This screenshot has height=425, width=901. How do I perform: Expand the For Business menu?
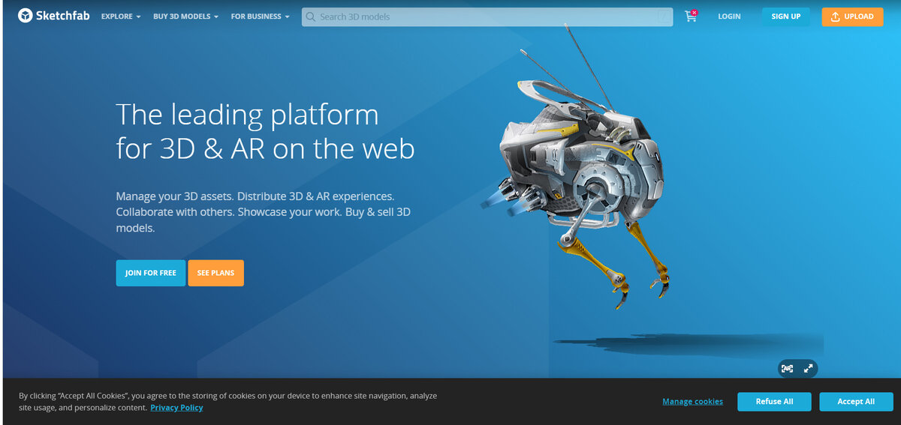tap(260, 16)
